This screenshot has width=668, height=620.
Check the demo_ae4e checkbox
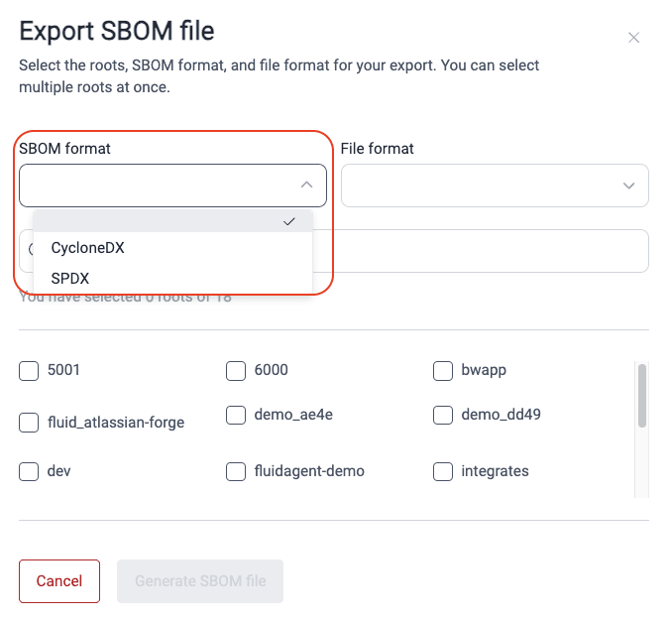(236, 415)
